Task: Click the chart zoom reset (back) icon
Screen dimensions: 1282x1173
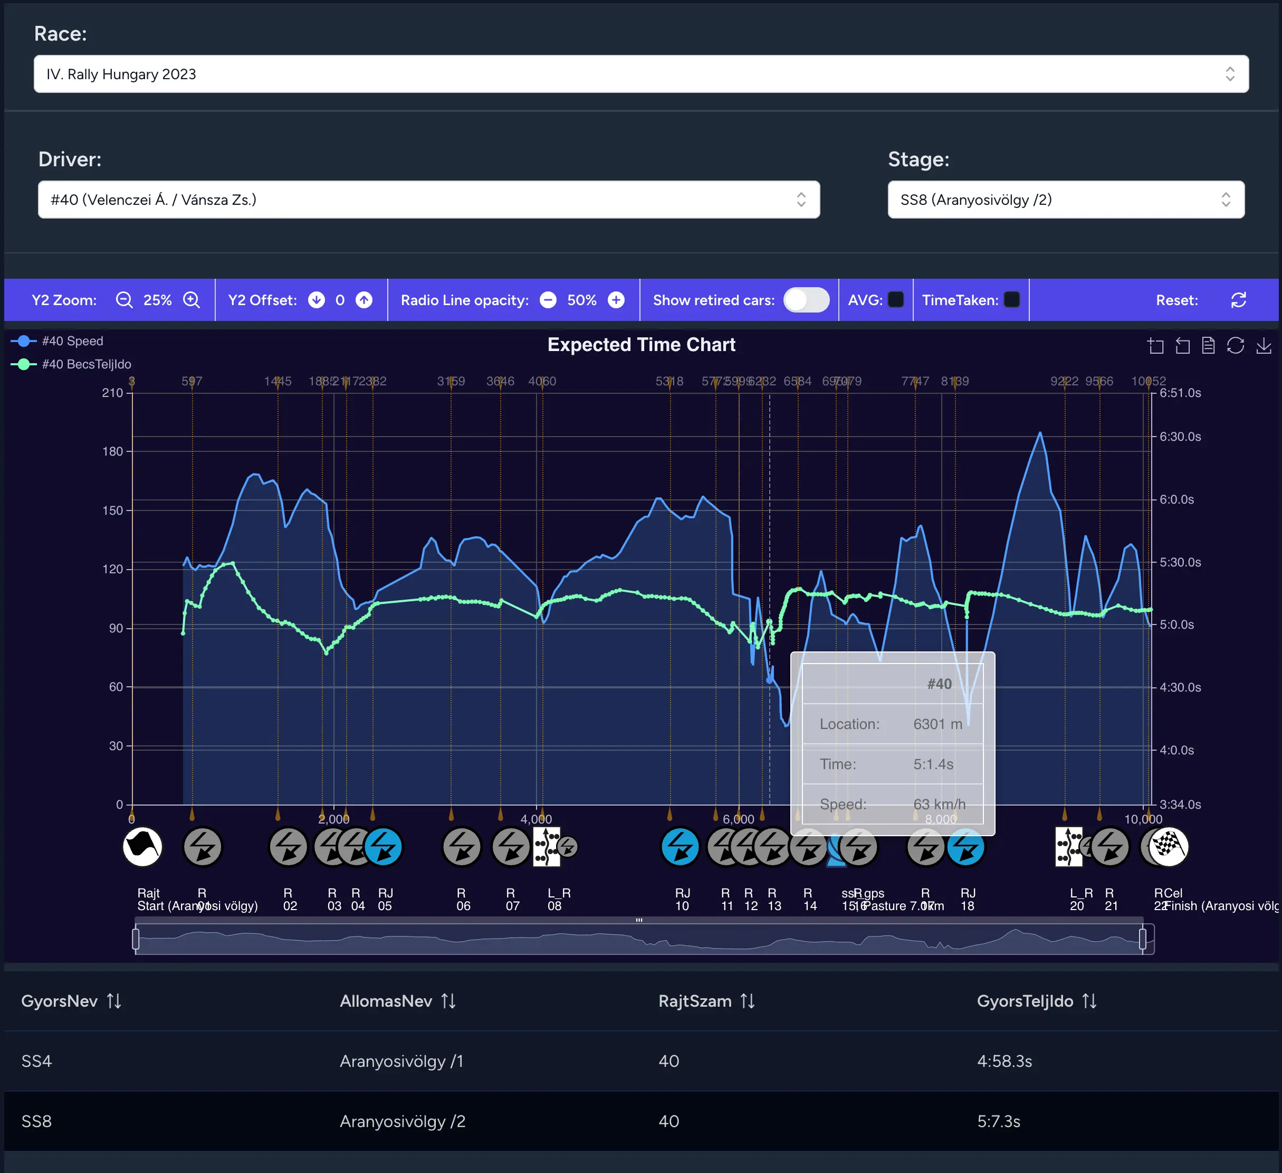Action: pos(1182,346)
